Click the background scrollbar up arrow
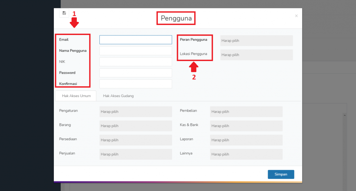Image resolution: width=356 pixels, height=191 pixels. coord(345,115)
